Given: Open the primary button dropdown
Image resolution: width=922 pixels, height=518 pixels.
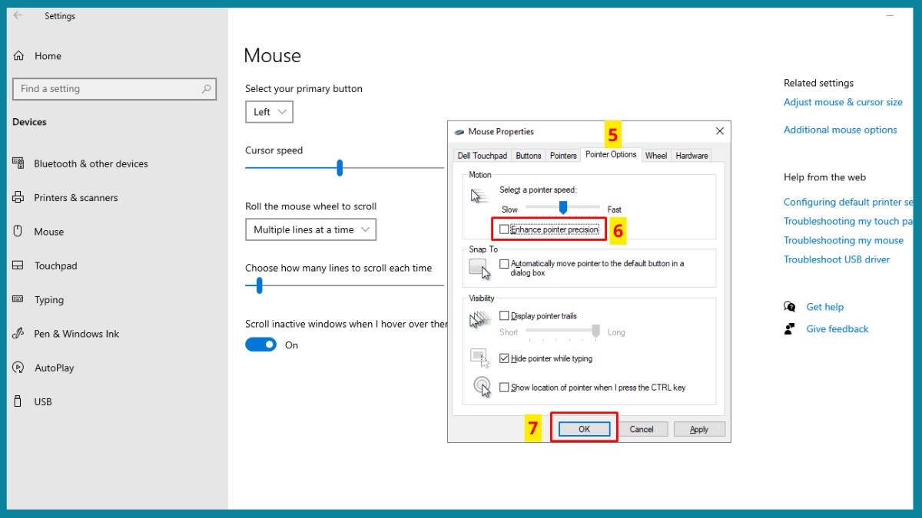Looking at the screenshot, I should (269, 111).
